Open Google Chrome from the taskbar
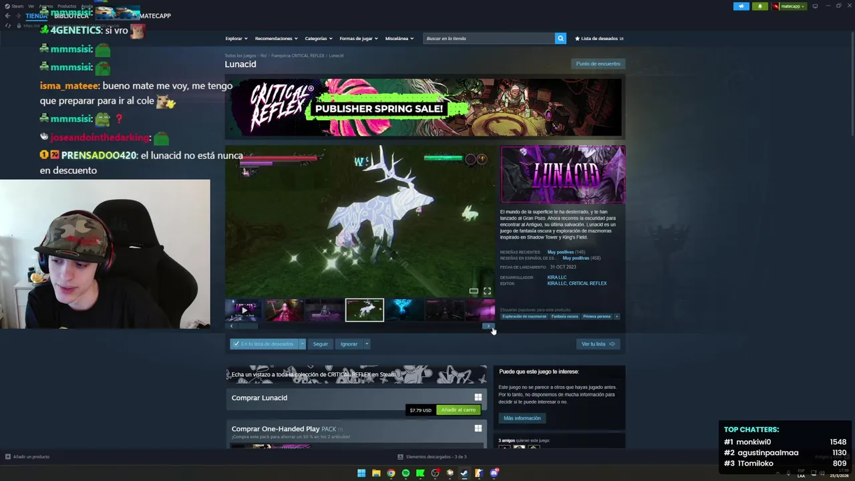This screenshot has height=481, width=855. click(391, 473)
